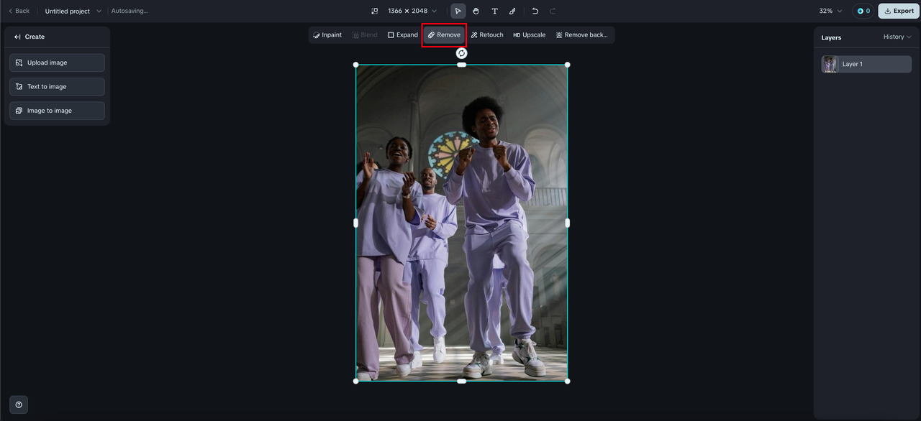Click the HD Upscale option
921x421 pixels.
pos(529,35)
